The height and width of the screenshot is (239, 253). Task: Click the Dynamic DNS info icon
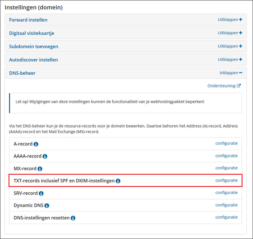point(47,206)
